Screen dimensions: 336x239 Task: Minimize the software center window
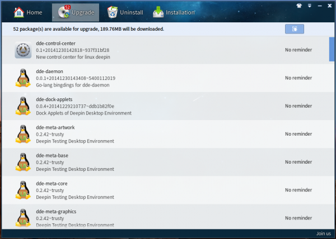pos(320,6)
